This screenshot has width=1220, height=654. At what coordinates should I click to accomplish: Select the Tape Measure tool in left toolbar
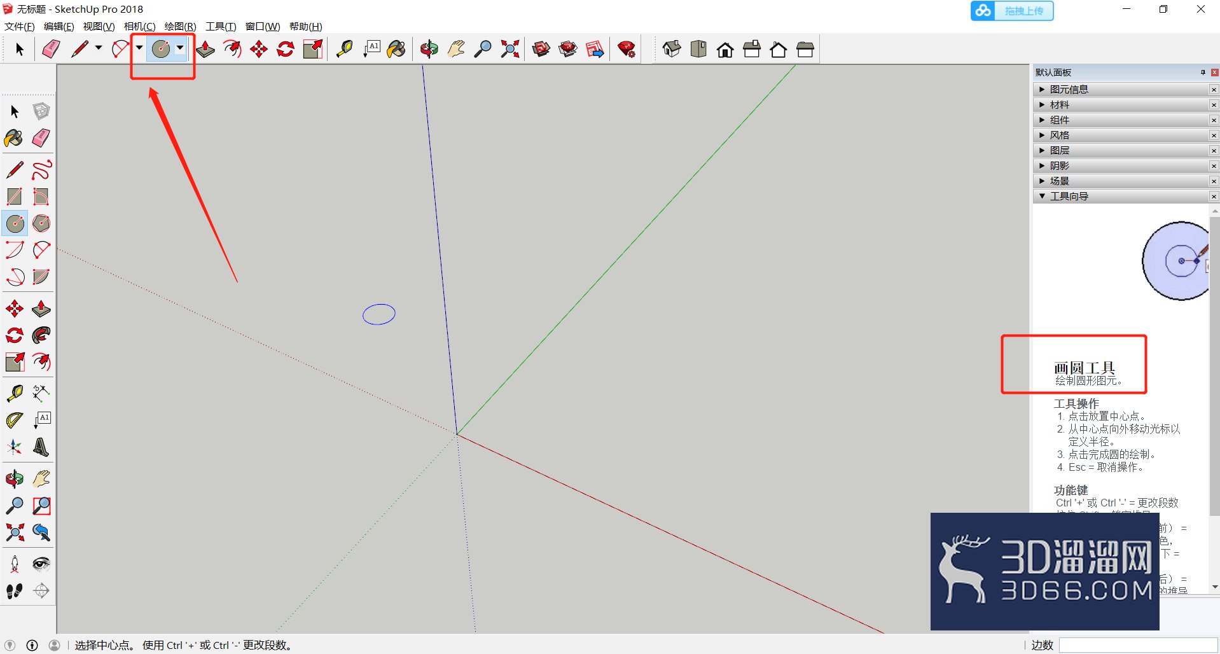(x=15, y=393)
